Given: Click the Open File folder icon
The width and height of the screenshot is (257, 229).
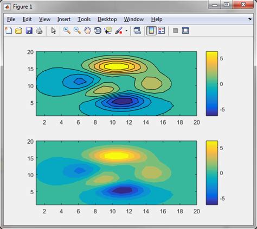Looking at the screenshot, I should [18, 30].
